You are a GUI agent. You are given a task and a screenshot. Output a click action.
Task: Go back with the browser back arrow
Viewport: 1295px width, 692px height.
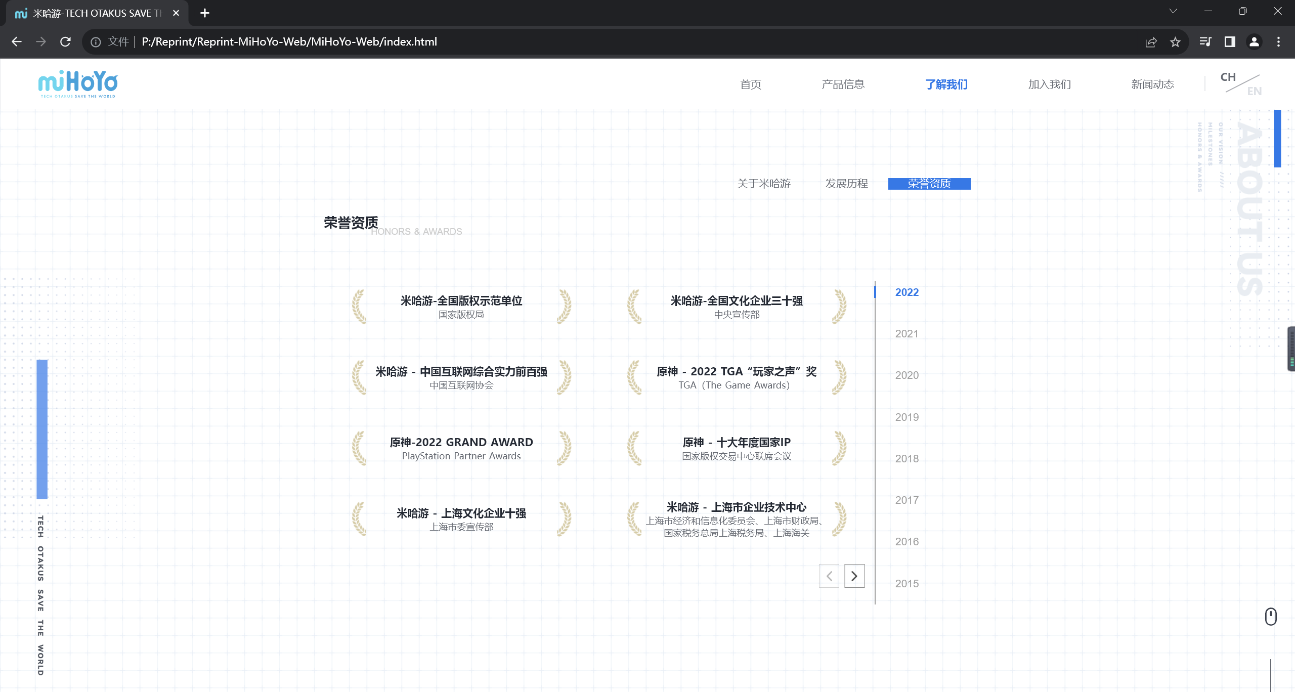pos(17,42)
